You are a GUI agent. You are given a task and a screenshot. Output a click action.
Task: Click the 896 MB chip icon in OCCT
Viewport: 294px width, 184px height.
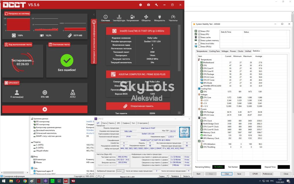pyautogui.click(x=45, y=92)
